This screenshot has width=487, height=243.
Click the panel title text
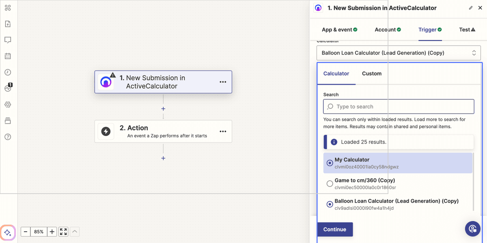pos(382,8)
